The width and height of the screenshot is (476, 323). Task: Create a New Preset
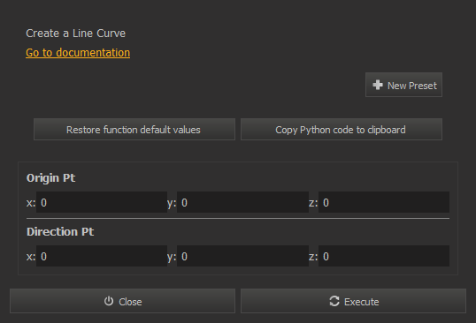tap(403, 85)
